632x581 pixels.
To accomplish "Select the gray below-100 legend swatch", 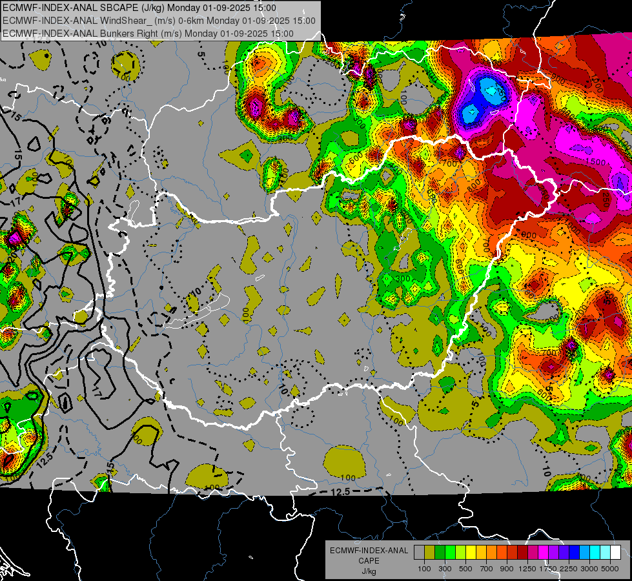I will [x=419, y=553].
